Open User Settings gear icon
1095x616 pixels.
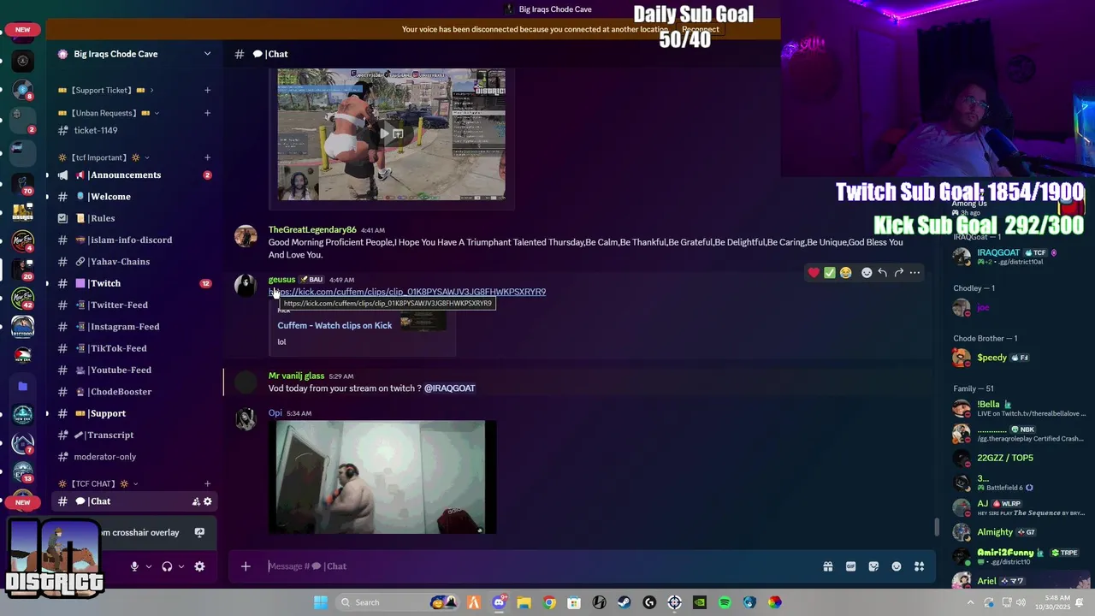[x=199, y=566]
